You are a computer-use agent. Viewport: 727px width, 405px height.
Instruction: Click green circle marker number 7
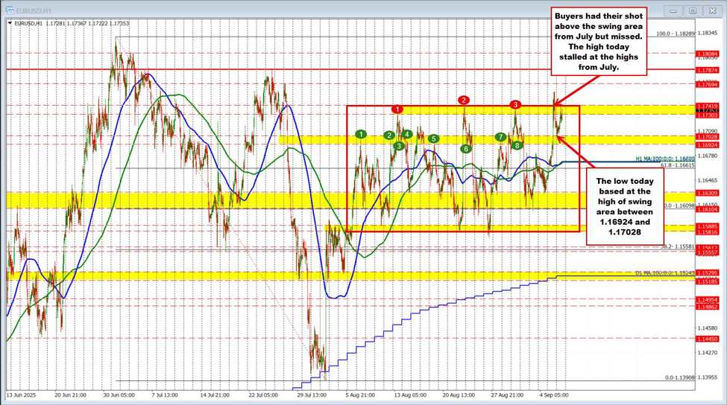501,137
